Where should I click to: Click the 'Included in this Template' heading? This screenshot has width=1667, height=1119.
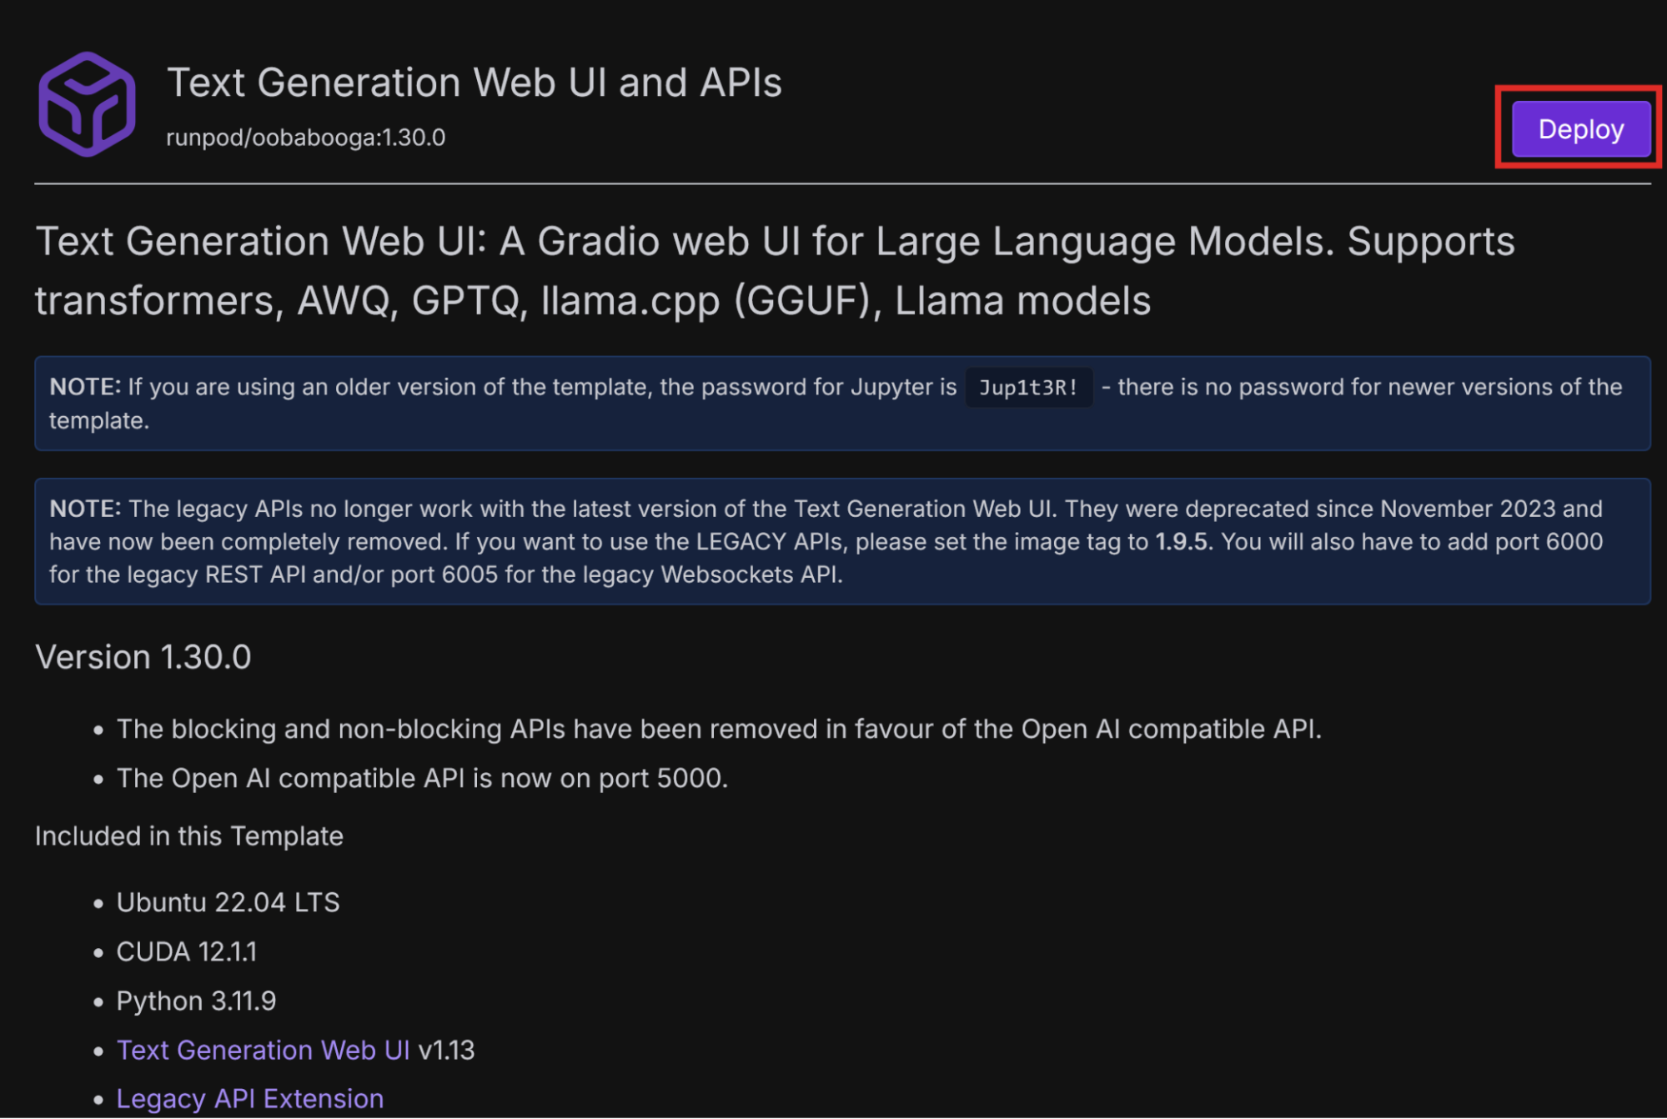pyautogui.click(x=188, y=835)
